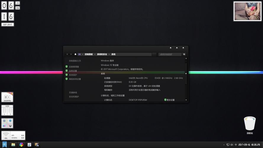Select the DESKTOP-P0PU9SM computer name text
The height and width of the screenshot is (148, 263).
tap(138, 100)
